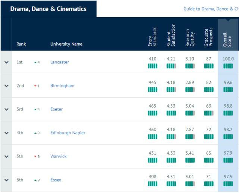Image resolution: width=239 pixels, height=193 pixels.
Task: Select the Drama, Dance & Cinematics tab
Action: click(x=49, y=9)
